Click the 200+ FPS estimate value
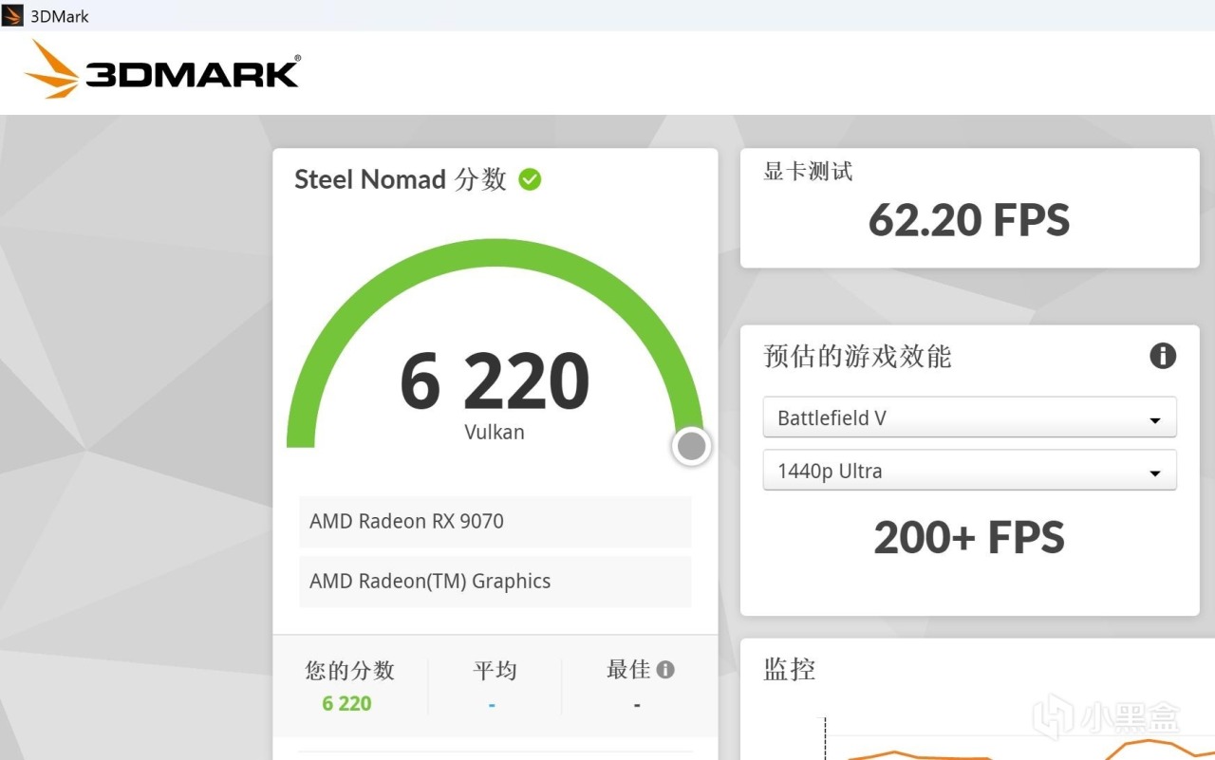 (x=969, y=538)
